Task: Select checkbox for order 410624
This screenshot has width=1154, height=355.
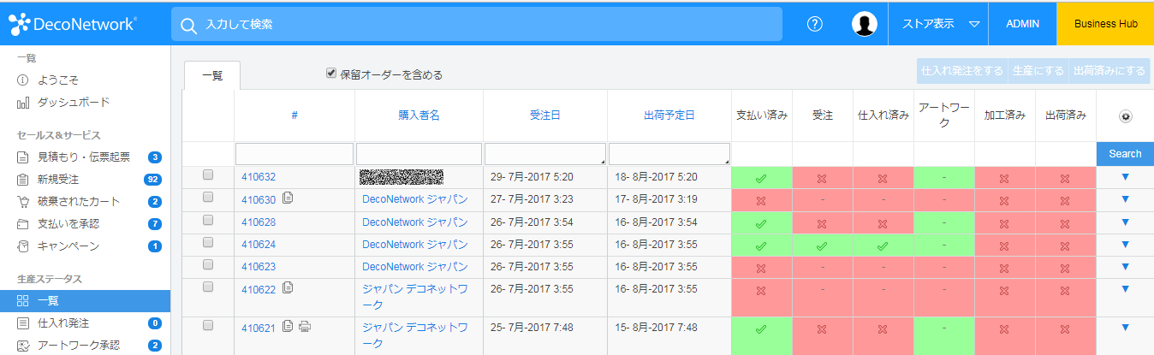Action: coord(208,241)
